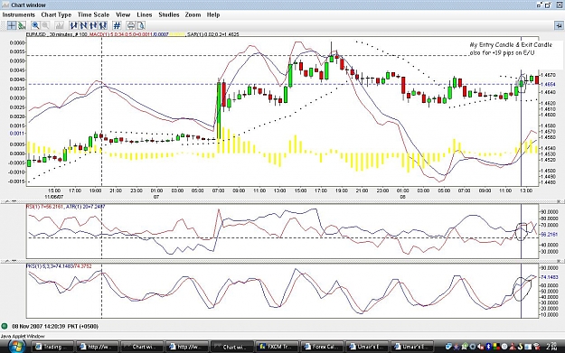Print the chart with the printer icon
The image size is (565, 353).
(130, 25)
